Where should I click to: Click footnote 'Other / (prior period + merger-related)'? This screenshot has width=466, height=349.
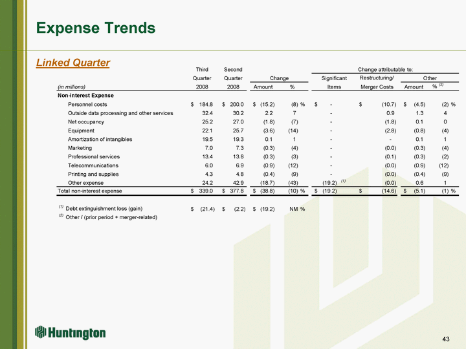click(111, 217)
